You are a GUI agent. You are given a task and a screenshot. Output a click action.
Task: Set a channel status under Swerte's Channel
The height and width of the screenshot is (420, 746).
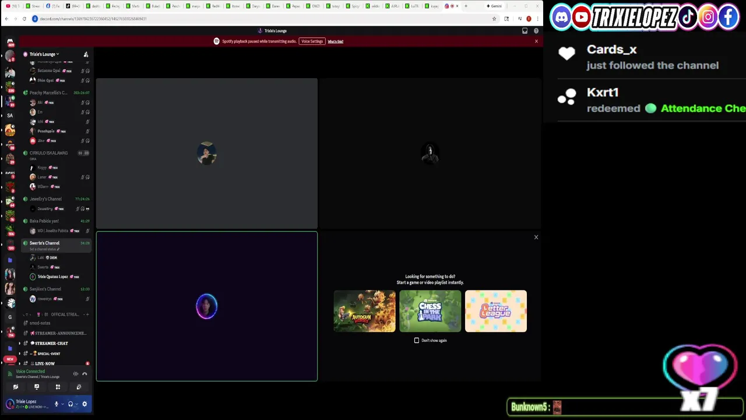coord(44,249)
